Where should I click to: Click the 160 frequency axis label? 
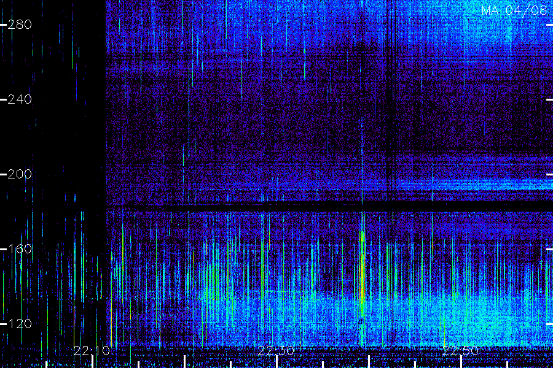point(20,249)
